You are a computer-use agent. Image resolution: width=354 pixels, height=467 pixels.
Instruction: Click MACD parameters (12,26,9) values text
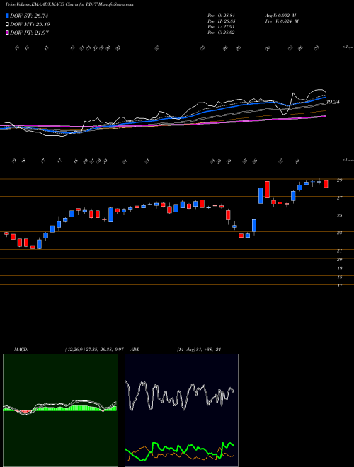(94, 350)
